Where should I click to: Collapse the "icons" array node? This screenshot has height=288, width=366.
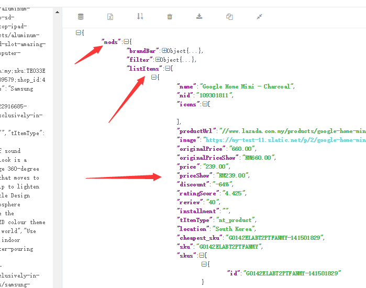point(205,104)
